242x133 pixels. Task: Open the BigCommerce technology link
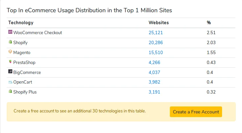point(27,72)
